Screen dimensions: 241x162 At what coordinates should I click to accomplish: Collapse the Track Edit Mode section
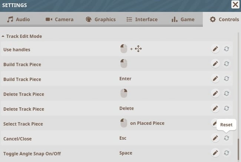3,36
